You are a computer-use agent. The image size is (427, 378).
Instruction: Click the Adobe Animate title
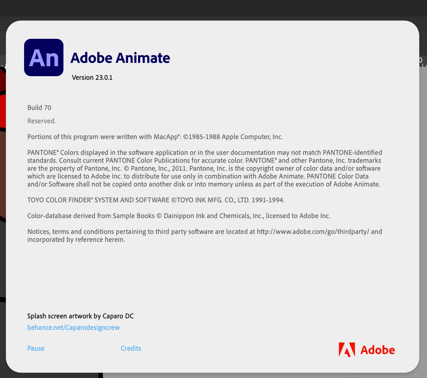pos(120,58)
